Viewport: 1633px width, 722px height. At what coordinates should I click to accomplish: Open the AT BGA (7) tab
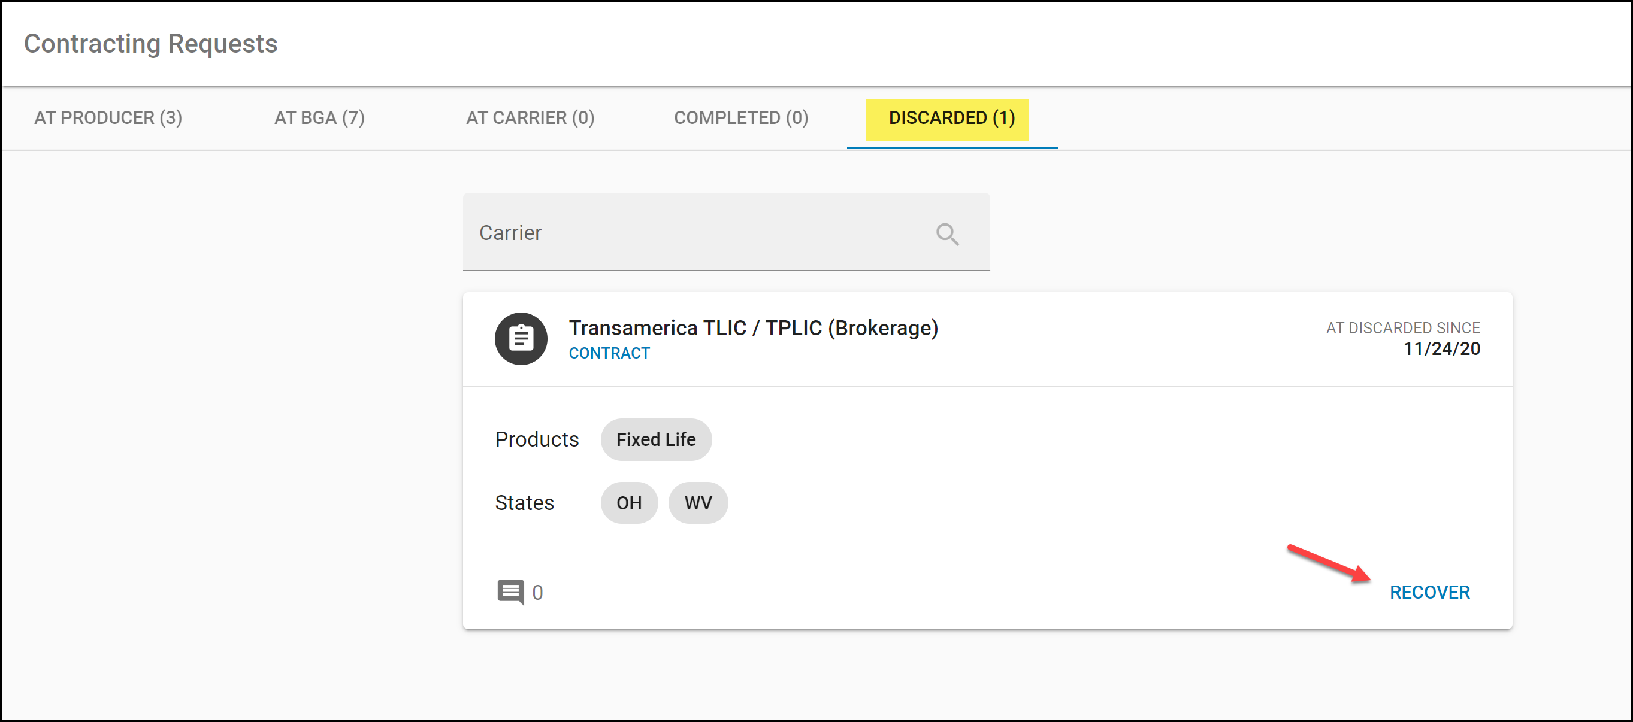(319, 118)
